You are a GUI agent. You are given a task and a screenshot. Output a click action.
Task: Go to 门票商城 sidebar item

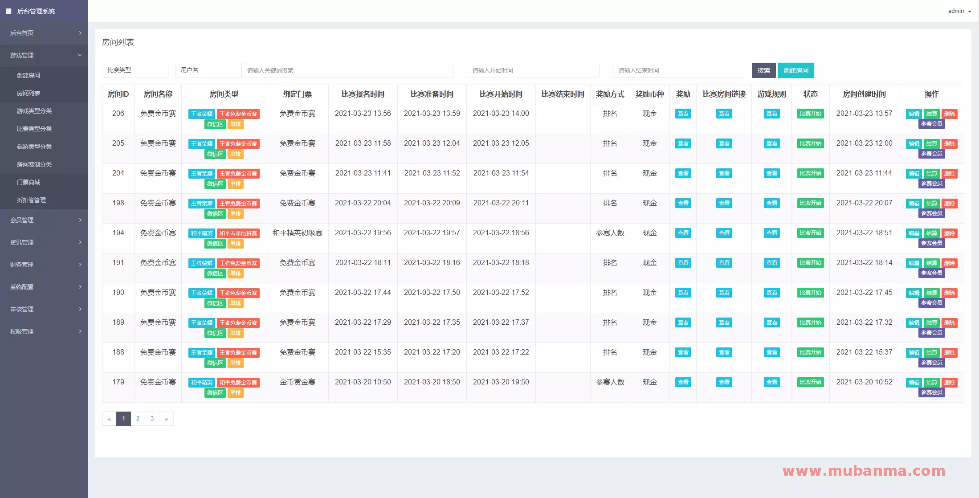[29, 182]
